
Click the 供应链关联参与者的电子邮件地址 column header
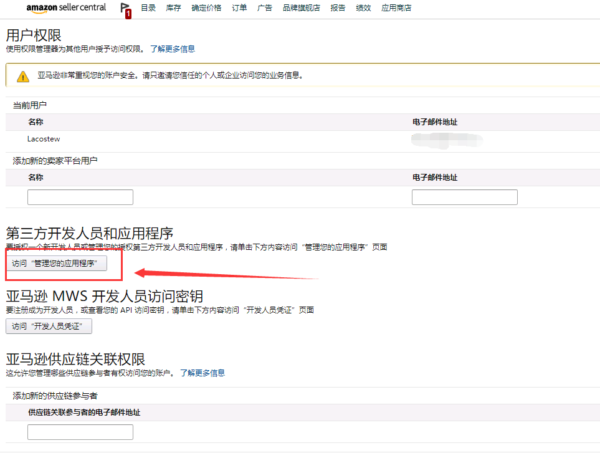click(x=84, y=412)
